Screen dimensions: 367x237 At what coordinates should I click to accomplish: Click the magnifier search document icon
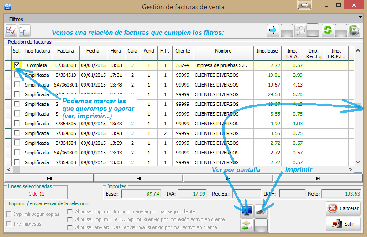pos(300,30)
